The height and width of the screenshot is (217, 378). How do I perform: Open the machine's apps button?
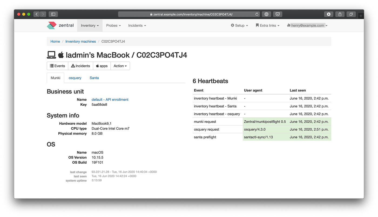click(102, 66)
